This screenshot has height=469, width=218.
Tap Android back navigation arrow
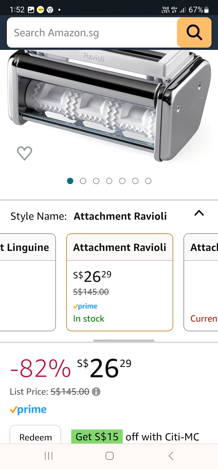171,456
